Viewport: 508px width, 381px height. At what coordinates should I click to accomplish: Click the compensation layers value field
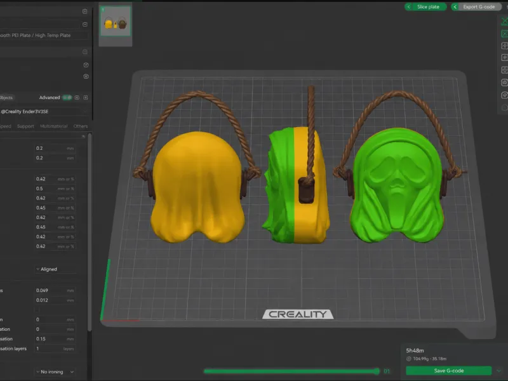click(55, 349)
